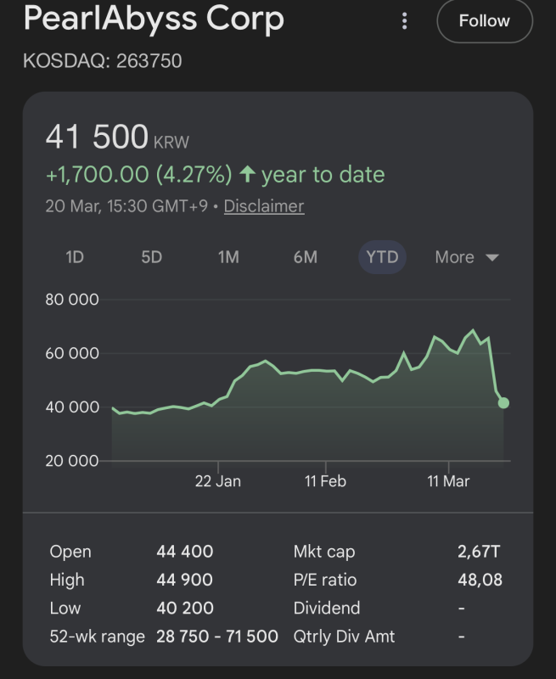Switch chart to 1D range

tap(75, 257)
